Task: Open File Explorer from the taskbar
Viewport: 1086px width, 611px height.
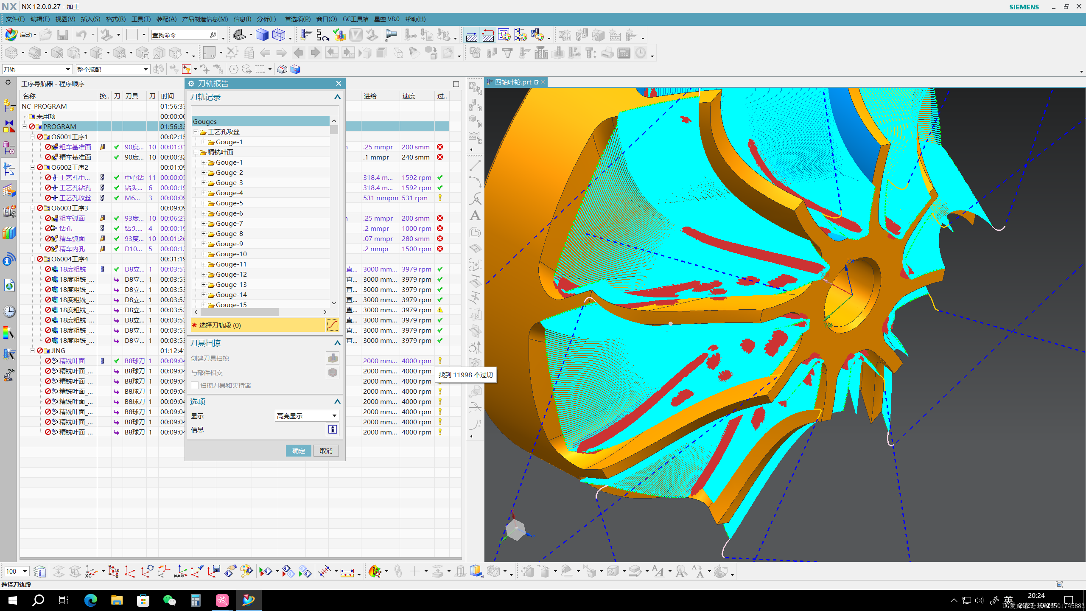Action: (x=117, y=600)
